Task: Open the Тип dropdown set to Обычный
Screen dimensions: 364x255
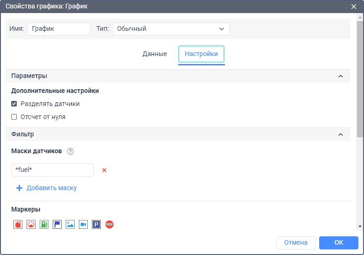Action: 171,28
